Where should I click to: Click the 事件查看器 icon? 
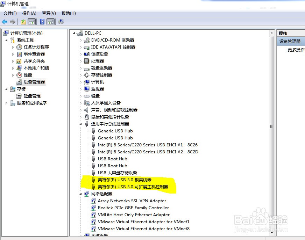[x=19, y=54]
